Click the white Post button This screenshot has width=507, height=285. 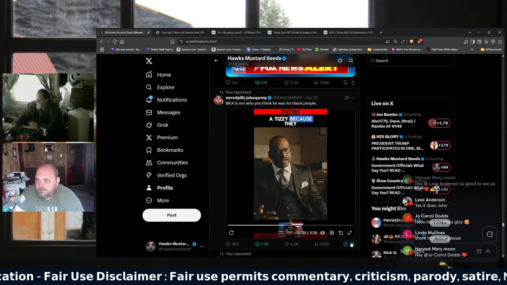(172, 215)
